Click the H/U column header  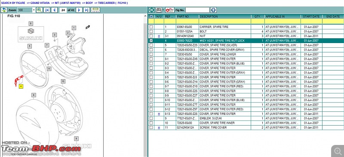159,16
